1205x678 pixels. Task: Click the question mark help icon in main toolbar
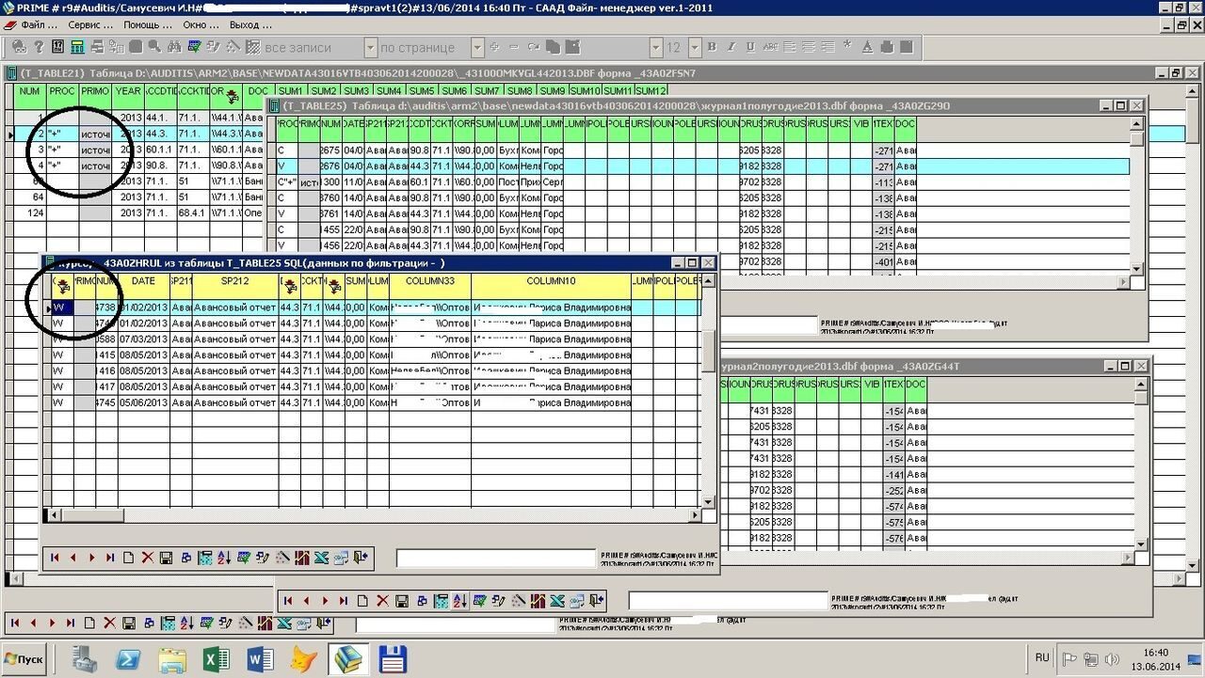click(x=39, y=47)
